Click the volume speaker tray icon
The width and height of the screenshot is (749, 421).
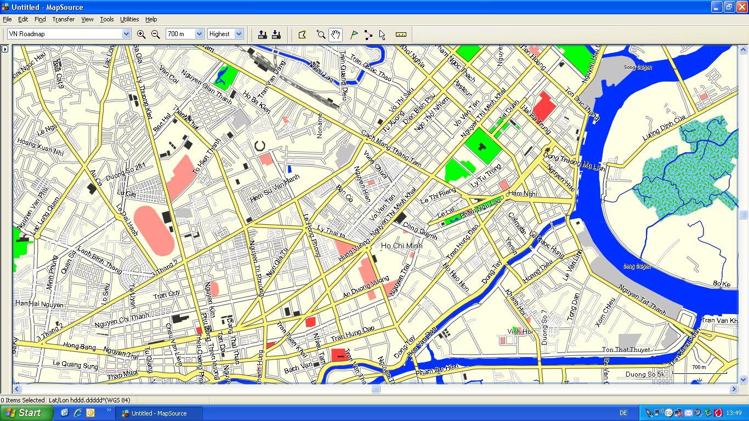[698, 413]
